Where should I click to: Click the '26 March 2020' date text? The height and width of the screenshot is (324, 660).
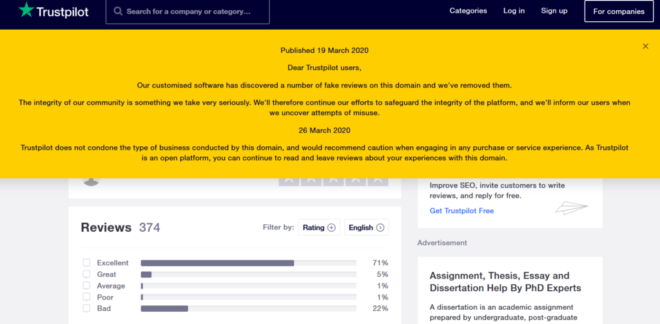point(325,131)
